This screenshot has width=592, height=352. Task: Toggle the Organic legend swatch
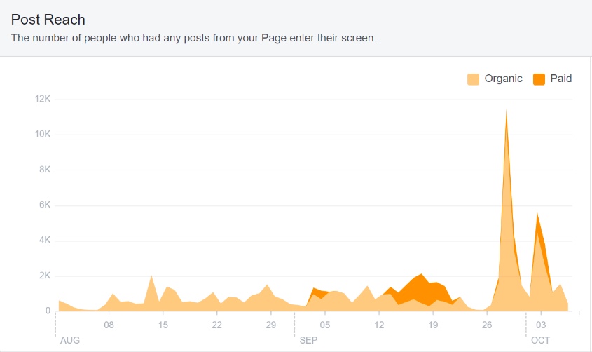pos(473,79)
